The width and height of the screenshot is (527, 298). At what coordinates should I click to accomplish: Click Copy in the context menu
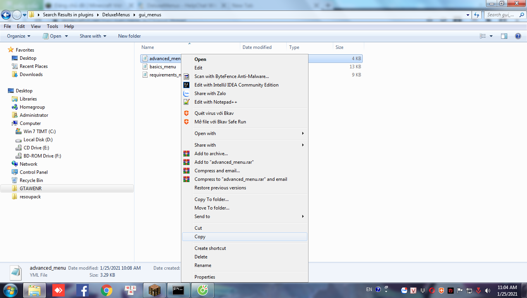point(245,237)
